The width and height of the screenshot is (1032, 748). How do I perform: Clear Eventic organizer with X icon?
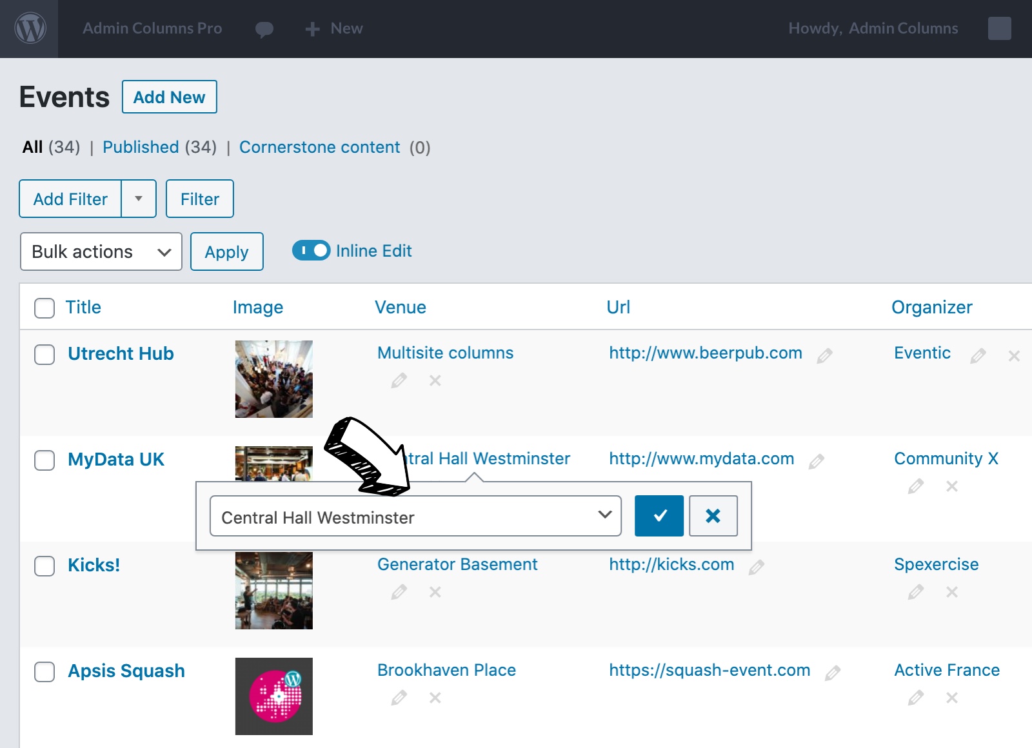1014,356
